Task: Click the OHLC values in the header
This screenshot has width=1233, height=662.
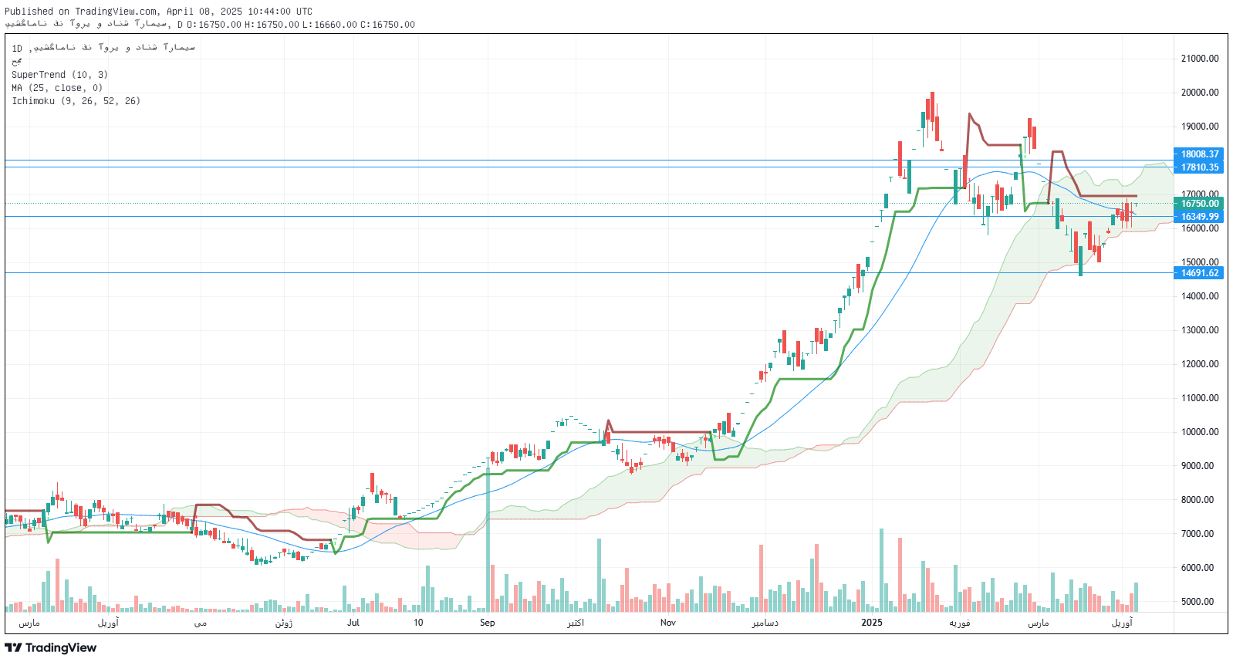Action: tap(301, 25)
